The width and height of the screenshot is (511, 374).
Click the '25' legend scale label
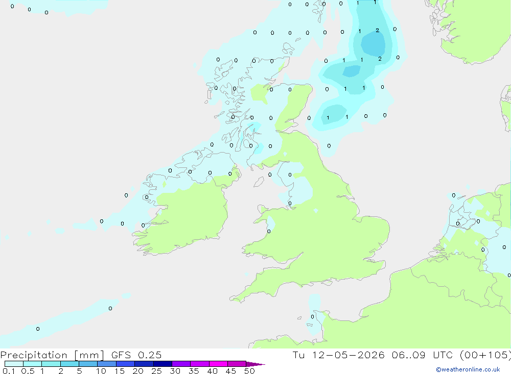coord(156,371)
